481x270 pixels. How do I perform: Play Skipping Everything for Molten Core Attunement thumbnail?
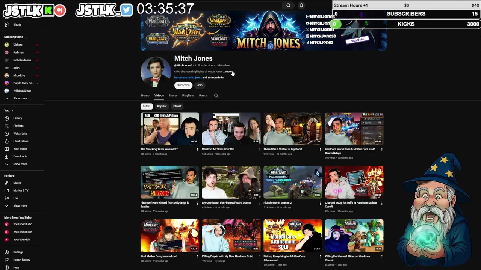pyautogui.click(x=293, y=236)
